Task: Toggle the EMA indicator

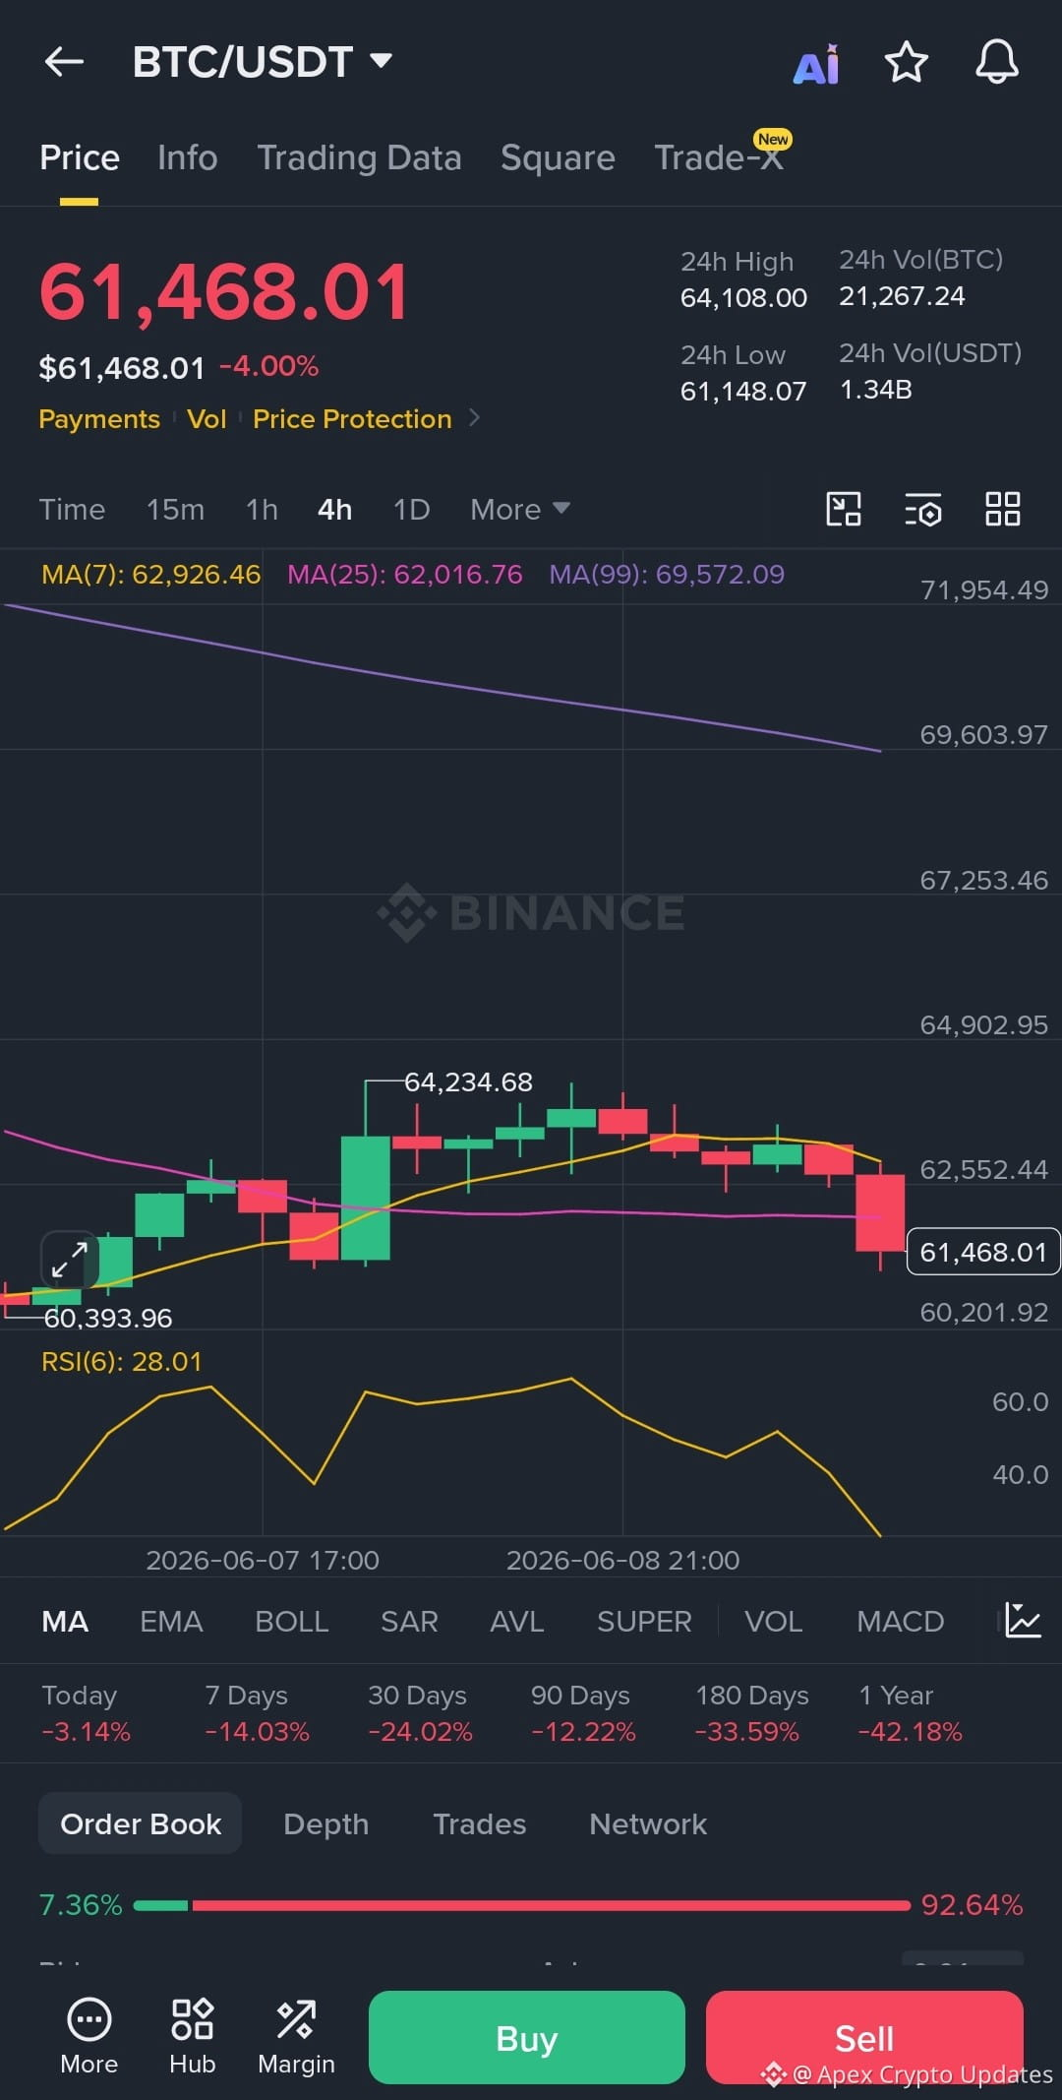Action: tap(171, 1621)
